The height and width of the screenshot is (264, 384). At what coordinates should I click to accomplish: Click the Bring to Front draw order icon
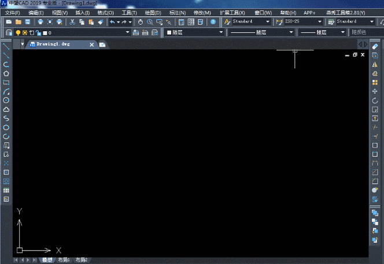[375, 213]
